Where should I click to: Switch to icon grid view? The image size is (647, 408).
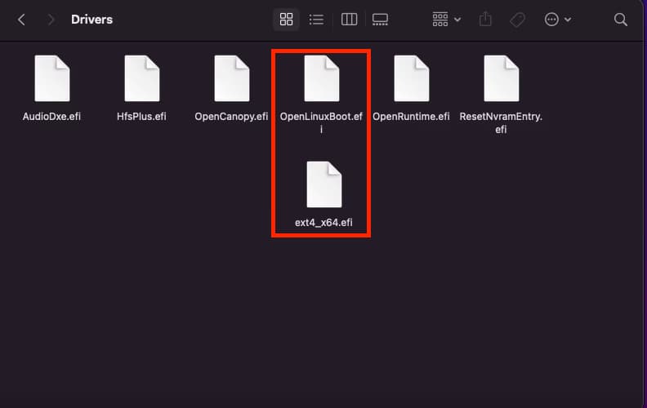click(286, 20)
